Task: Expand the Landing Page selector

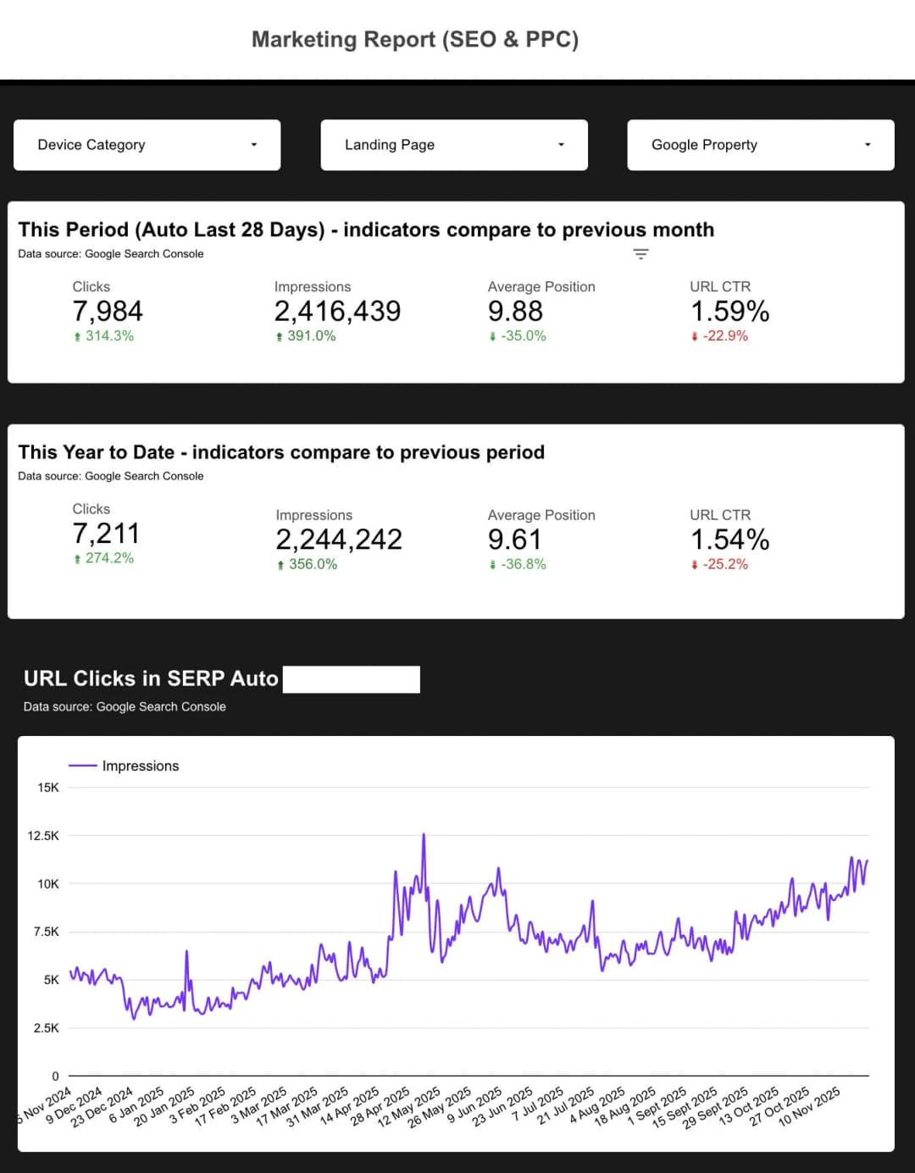Action: (560, 145)
